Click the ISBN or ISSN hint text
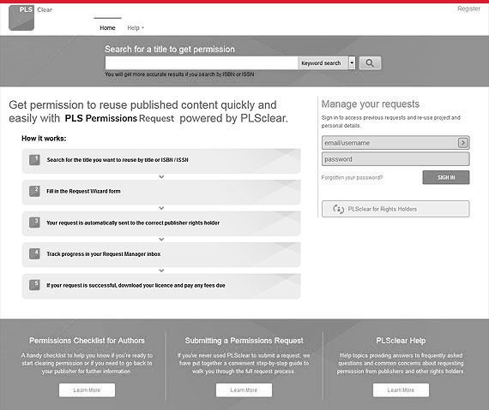Screen dimensions: 489x410 coord(179,74)
